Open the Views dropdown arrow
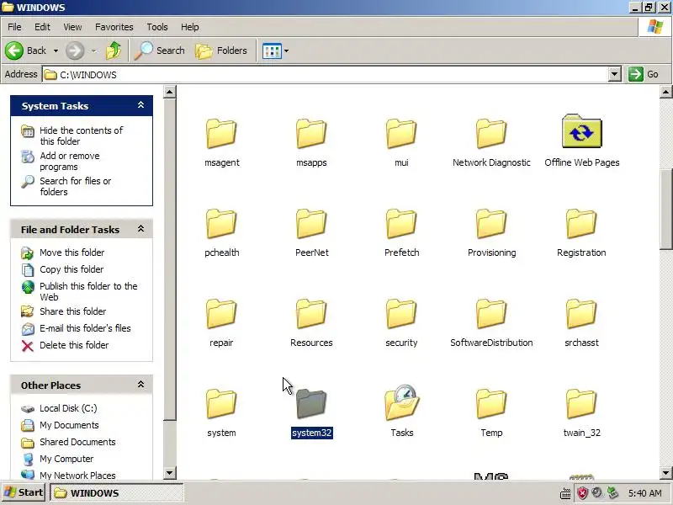The image size is (673, 505). (286, 51)
